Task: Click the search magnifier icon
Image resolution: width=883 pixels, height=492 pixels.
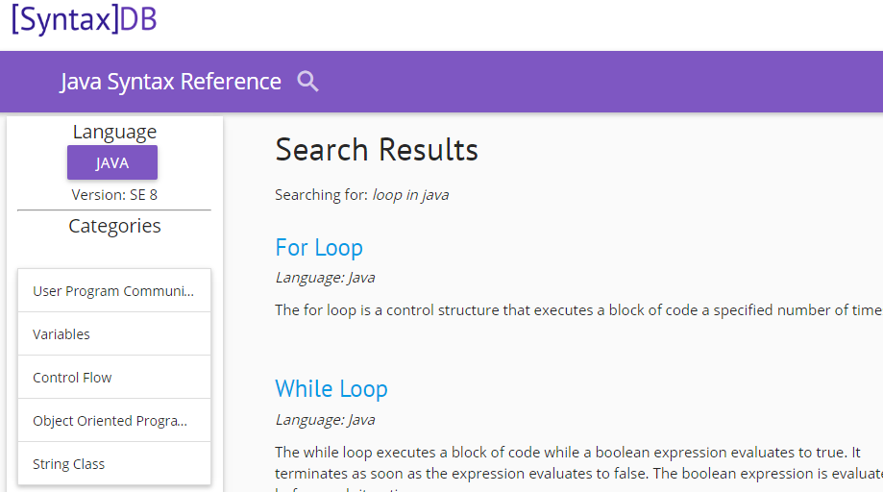Action: 307,82
